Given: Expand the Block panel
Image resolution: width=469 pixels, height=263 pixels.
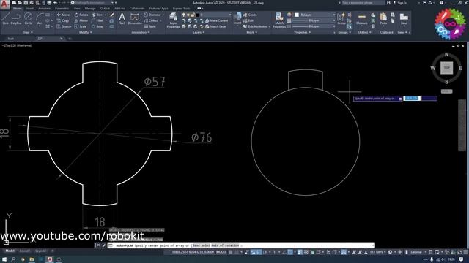Looking at the screenshot, I should point(252,32).
